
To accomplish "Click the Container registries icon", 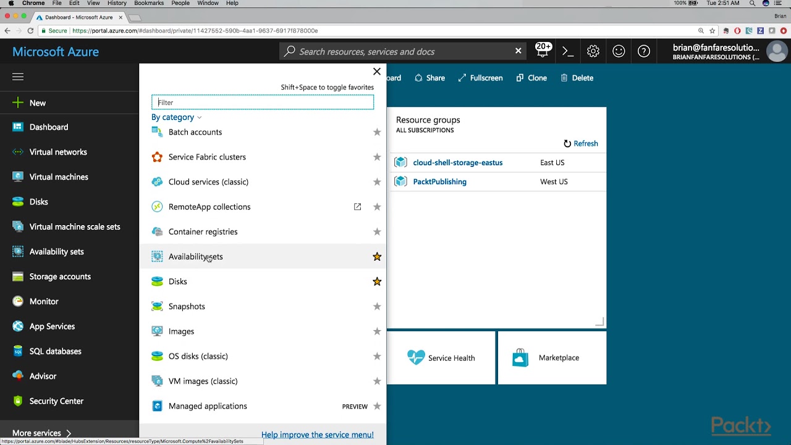I will click(x=157, y=232).
